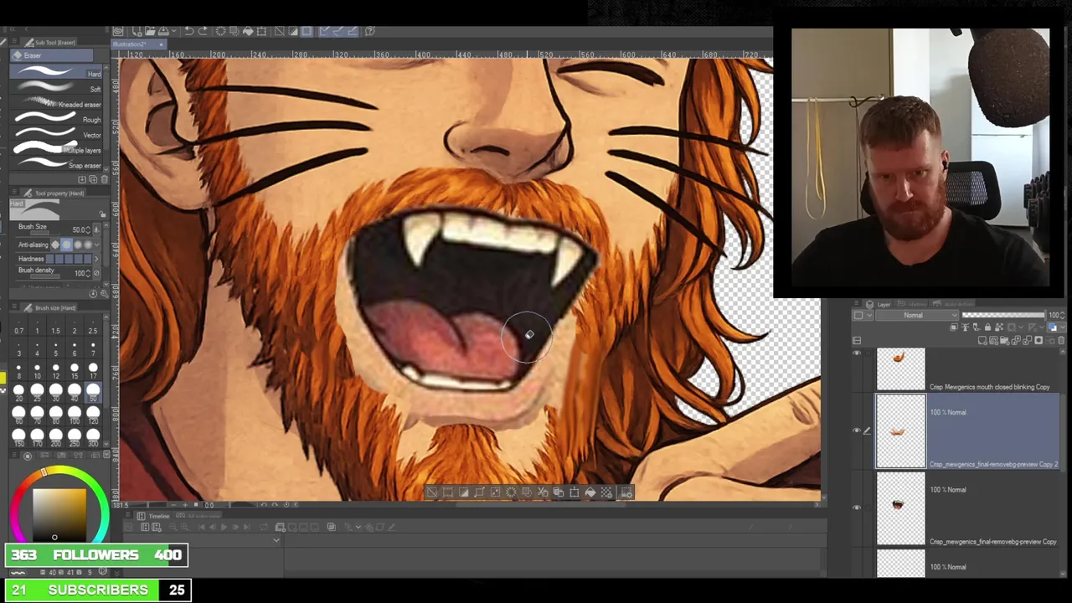The height and width of the screenshot is (603, 1072).
Task: Click the Invert selection icon
Action: pos(292,31)
